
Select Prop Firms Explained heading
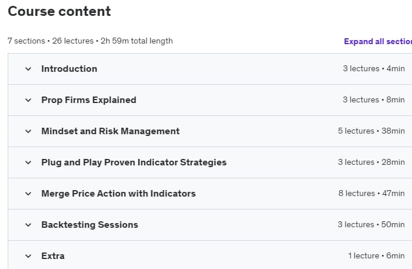(89, 100)
